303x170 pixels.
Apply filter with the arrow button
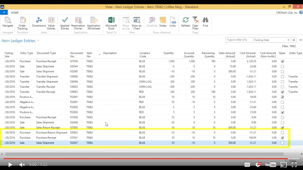pos(294,40)
